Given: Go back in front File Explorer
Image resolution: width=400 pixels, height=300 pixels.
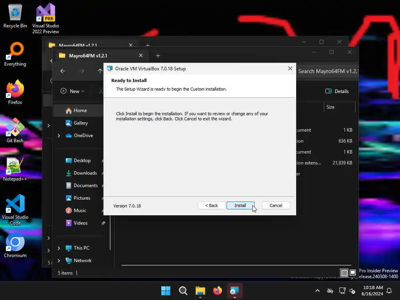Looking at the screenshot, I should [x=63, y=71].
